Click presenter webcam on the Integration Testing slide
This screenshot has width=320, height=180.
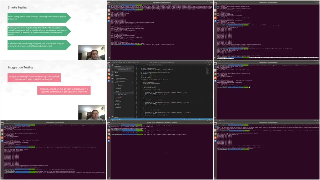click(92, 112)
